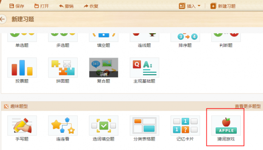
Task: Click the 保存 save button
Action: click(x=16, y=6)
